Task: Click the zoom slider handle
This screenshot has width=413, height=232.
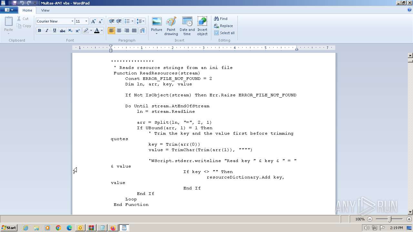Action: [x=390, y=219]
